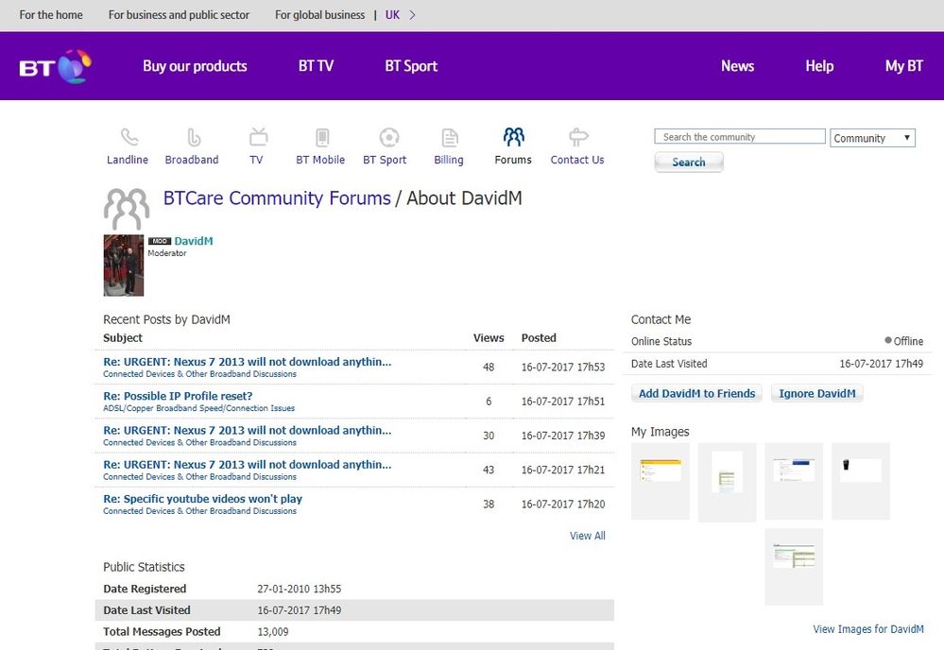Open the Nexus 7 post with 30 views

tap(247, 430)
